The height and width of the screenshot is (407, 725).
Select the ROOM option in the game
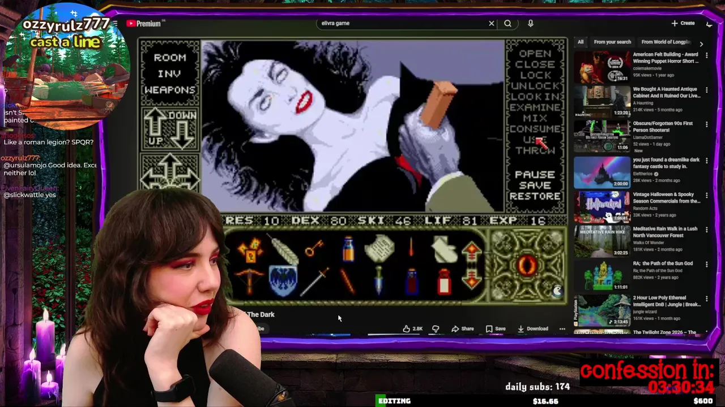(170, 57)
